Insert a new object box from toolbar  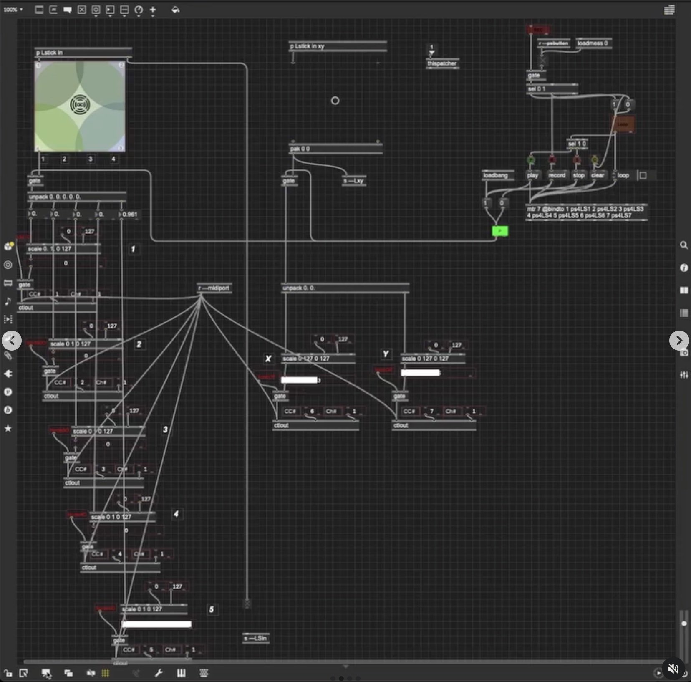[x=39, y=10]
